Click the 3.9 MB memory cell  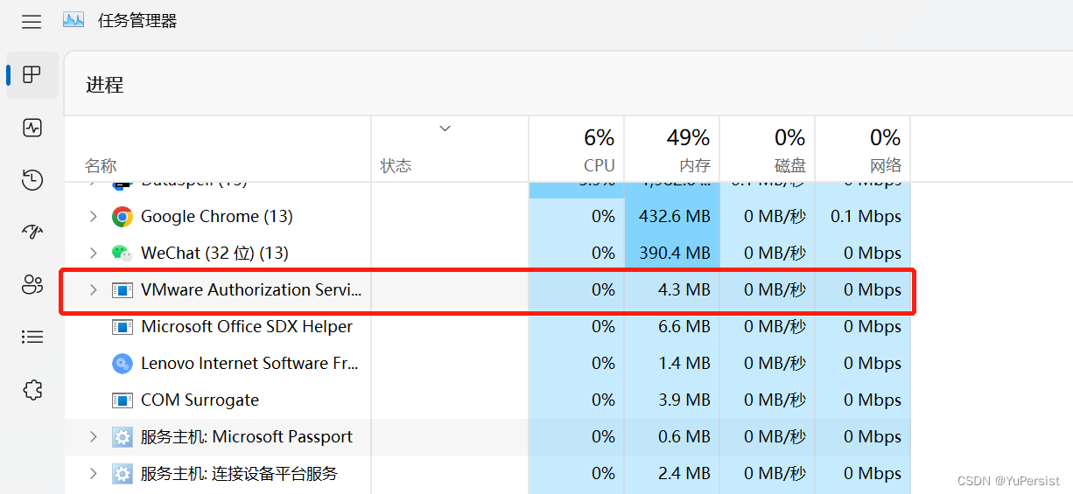[684, 400]
